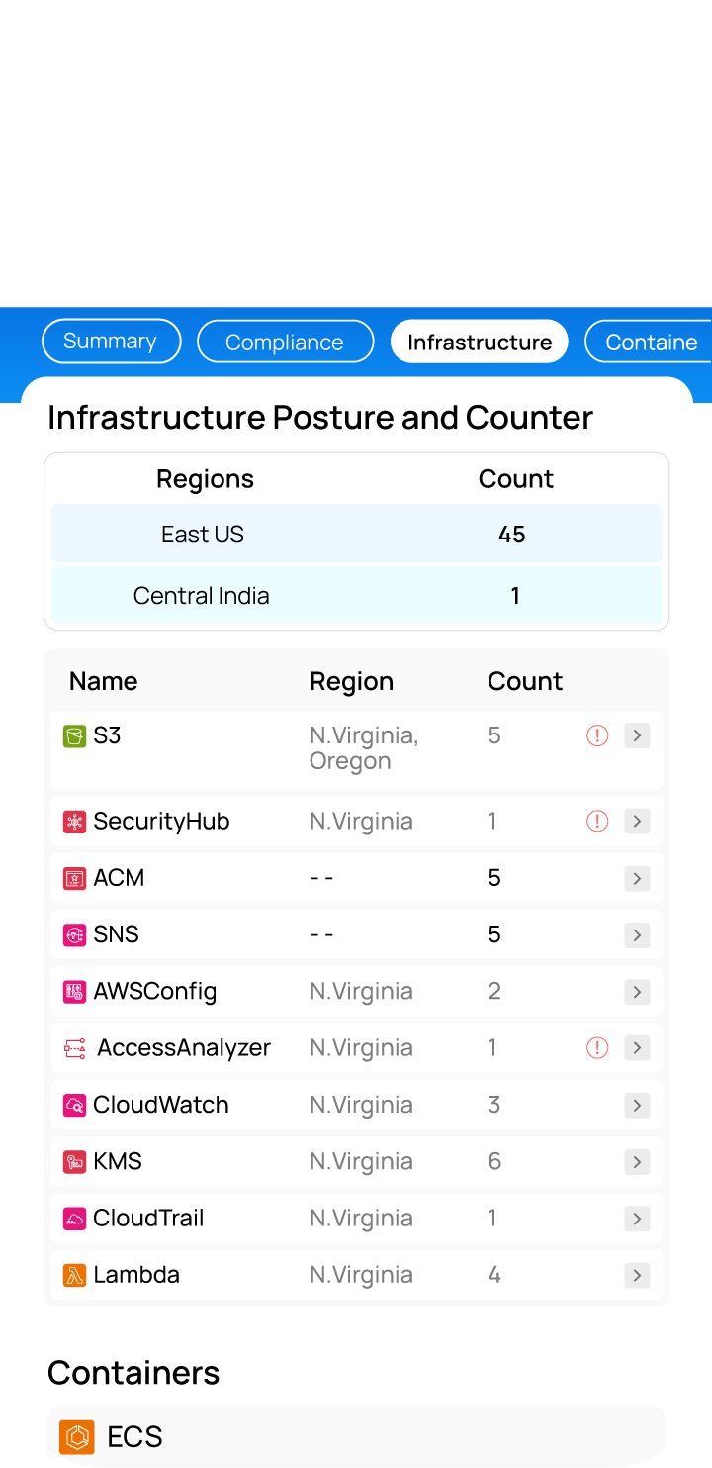
Task: Select the Infrastructure tab
Action: (480, 343)
